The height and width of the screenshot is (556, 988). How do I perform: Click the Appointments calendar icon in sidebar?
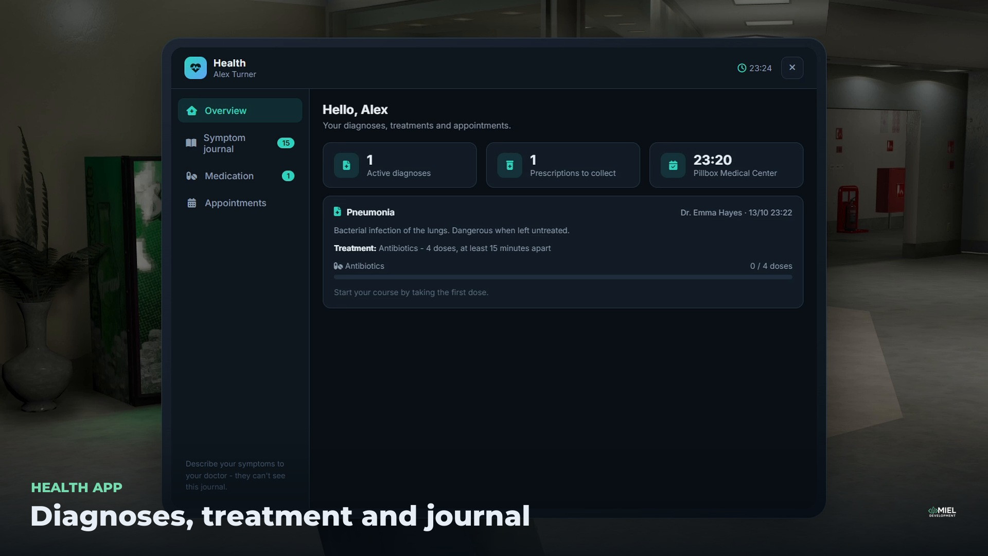(x=192, y=203)
